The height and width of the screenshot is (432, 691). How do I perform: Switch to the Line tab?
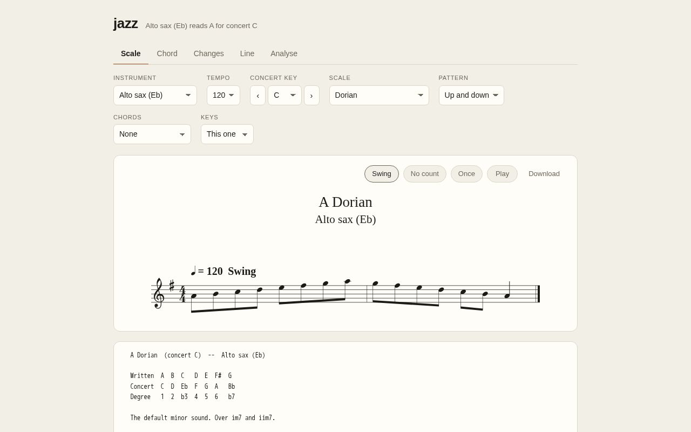pyautogui.click(x=247, y=53)
